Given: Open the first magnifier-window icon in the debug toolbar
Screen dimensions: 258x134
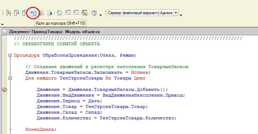Looking at the screenshot, I should point(68,12).
